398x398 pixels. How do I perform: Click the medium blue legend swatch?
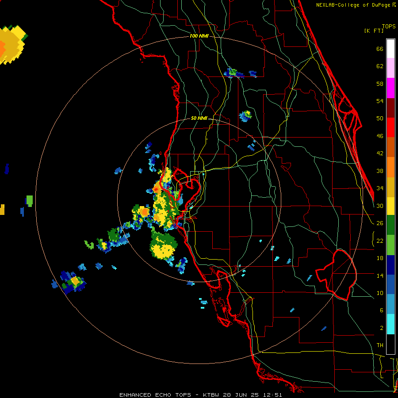pyautogui.click(x=390, y=284)
